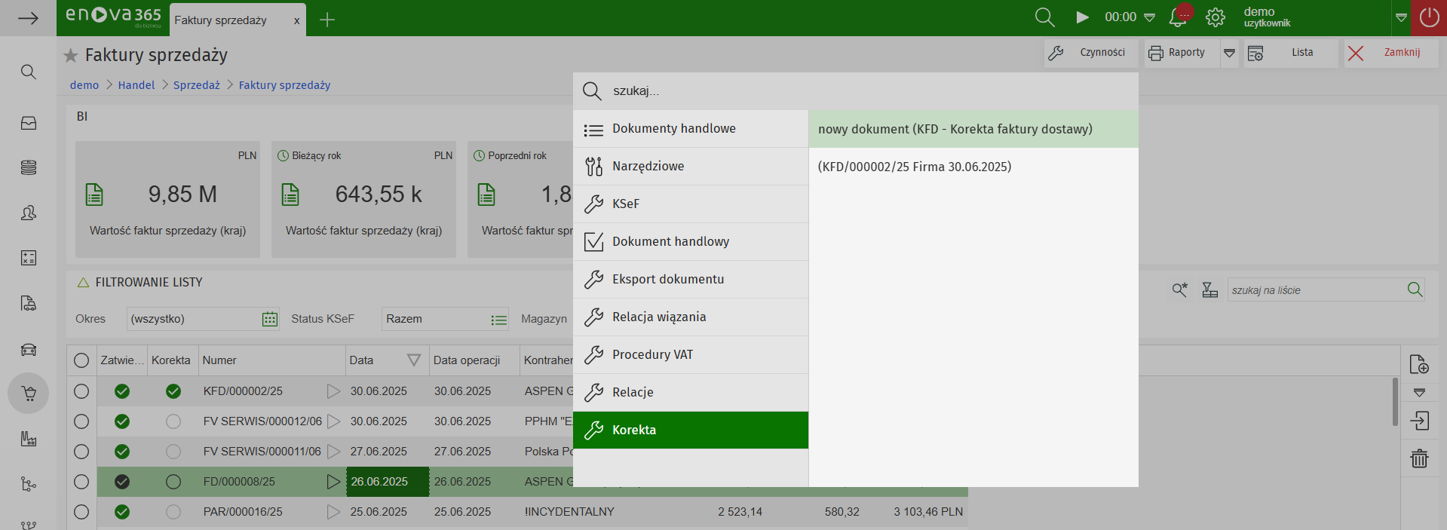The width and height of the screenshot is (1447, 530).
Task: Expand the Raporty dropdown arrow
Action: [x=1229, y=53]
